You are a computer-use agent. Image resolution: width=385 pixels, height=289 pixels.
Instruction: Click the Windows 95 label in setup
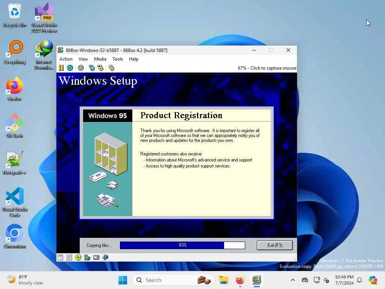pos(108,116)
